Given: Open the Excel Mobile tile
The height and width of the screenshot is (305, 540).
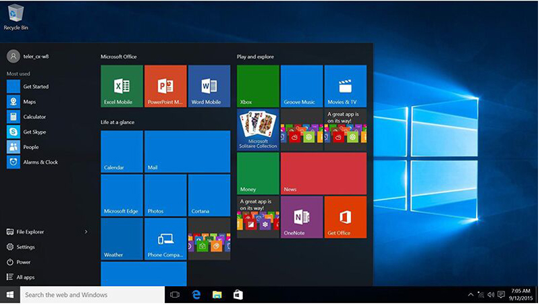Looking at the screenshot, I should [x=122, y=86].
